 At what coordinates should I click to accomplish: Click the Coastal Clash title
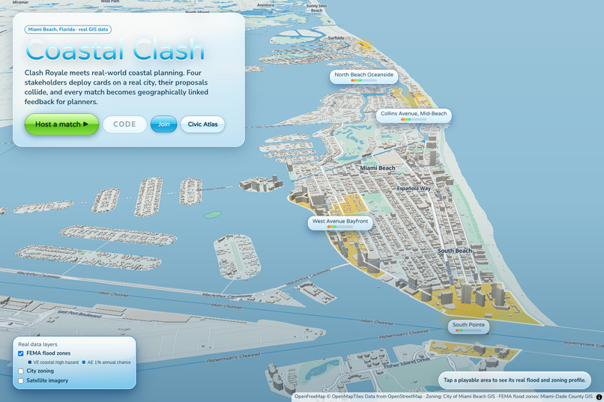coord(115,50)
